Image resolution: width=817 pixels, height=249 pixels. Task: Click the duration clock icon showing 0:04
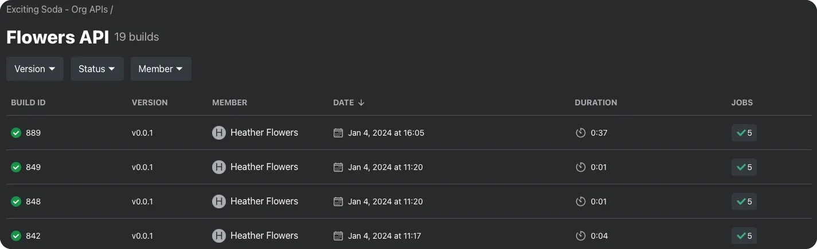tap(580, 236)
